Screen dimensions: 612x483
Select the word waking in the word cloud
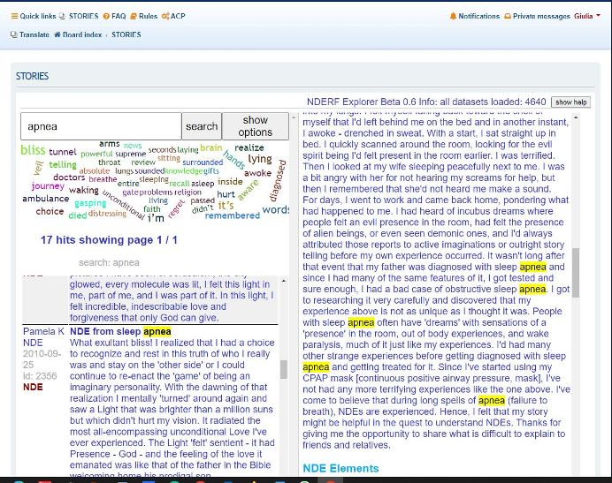(x=83, y=190)
